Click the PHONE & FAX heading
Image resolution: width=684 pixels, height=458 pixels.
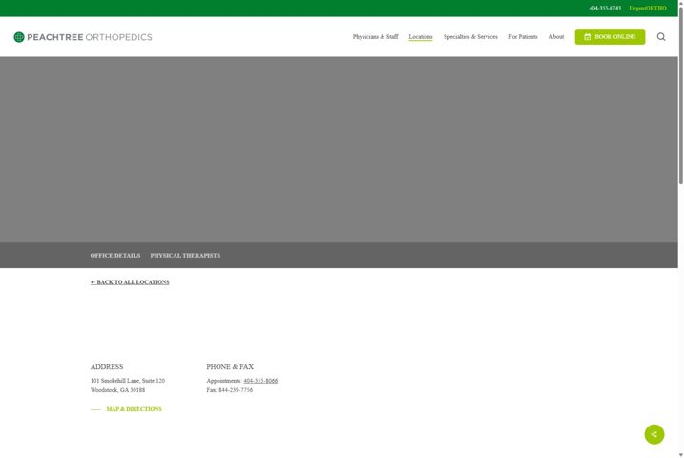[230, 366]
